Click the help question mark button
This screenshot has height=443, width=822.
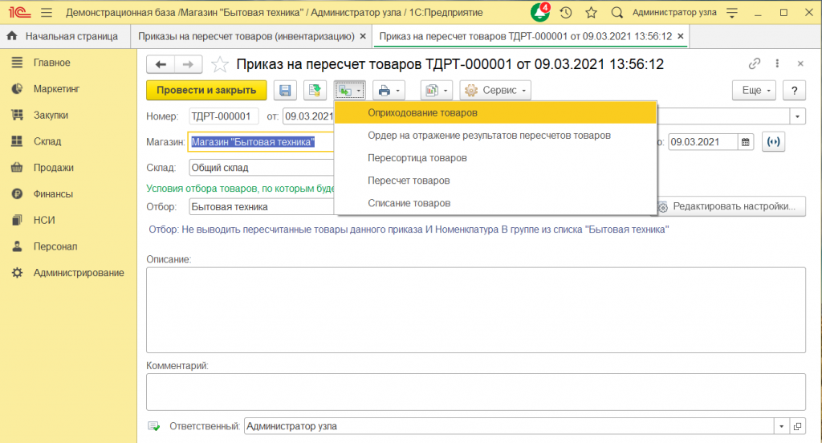click(794, 90)
